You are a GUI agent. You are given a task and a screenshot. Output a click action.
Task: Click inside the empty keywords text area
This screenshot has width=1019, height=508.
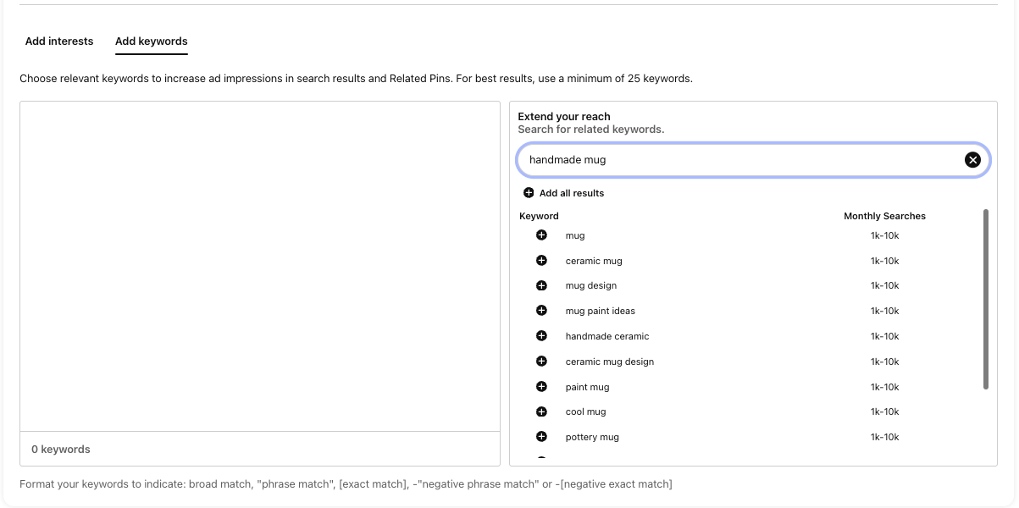260,267
